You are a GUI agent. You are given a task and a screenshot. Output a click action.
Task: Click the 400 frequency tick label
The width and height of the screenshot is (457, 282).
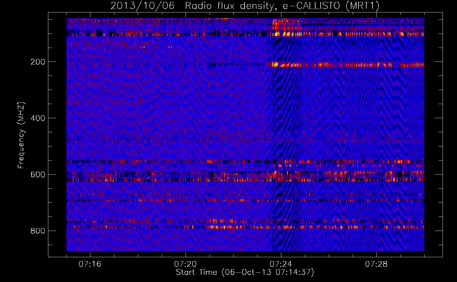tap(38, 118)
